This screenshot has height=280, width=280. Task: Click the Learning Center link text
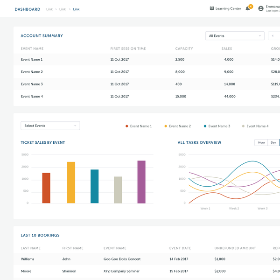coord(228,8)
